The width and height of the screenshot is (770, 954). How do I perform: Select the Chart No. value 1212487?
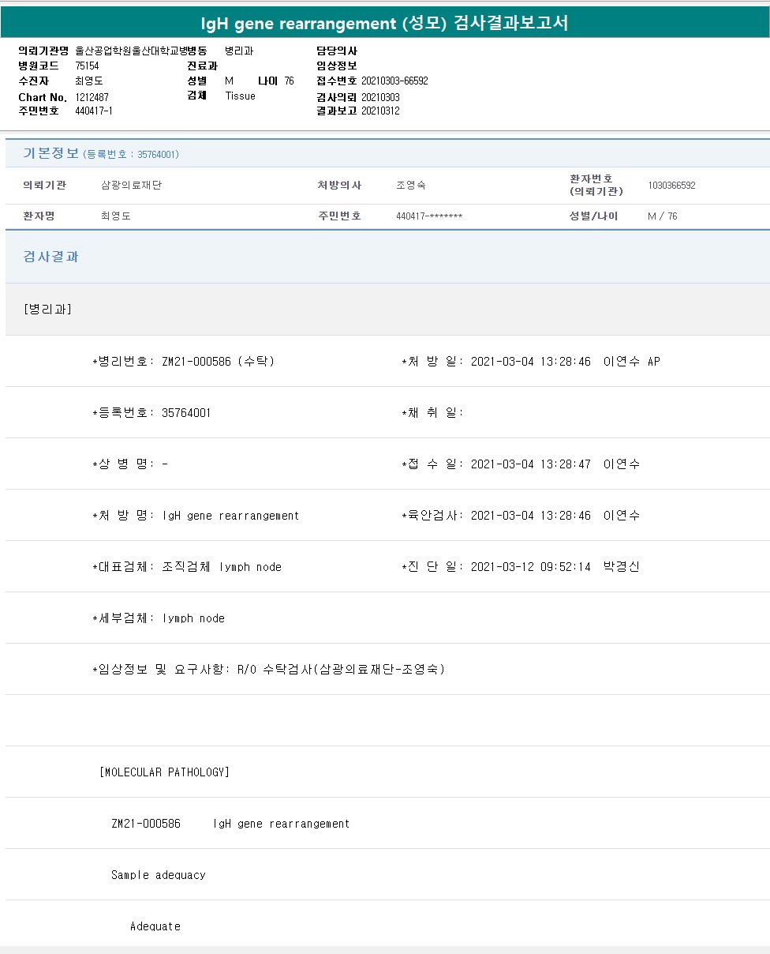point(92,97)
